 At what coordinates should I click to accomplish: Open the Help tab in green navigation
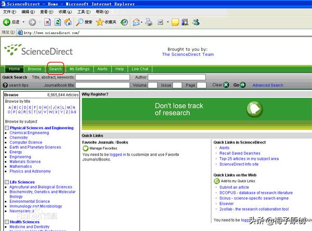120,69
